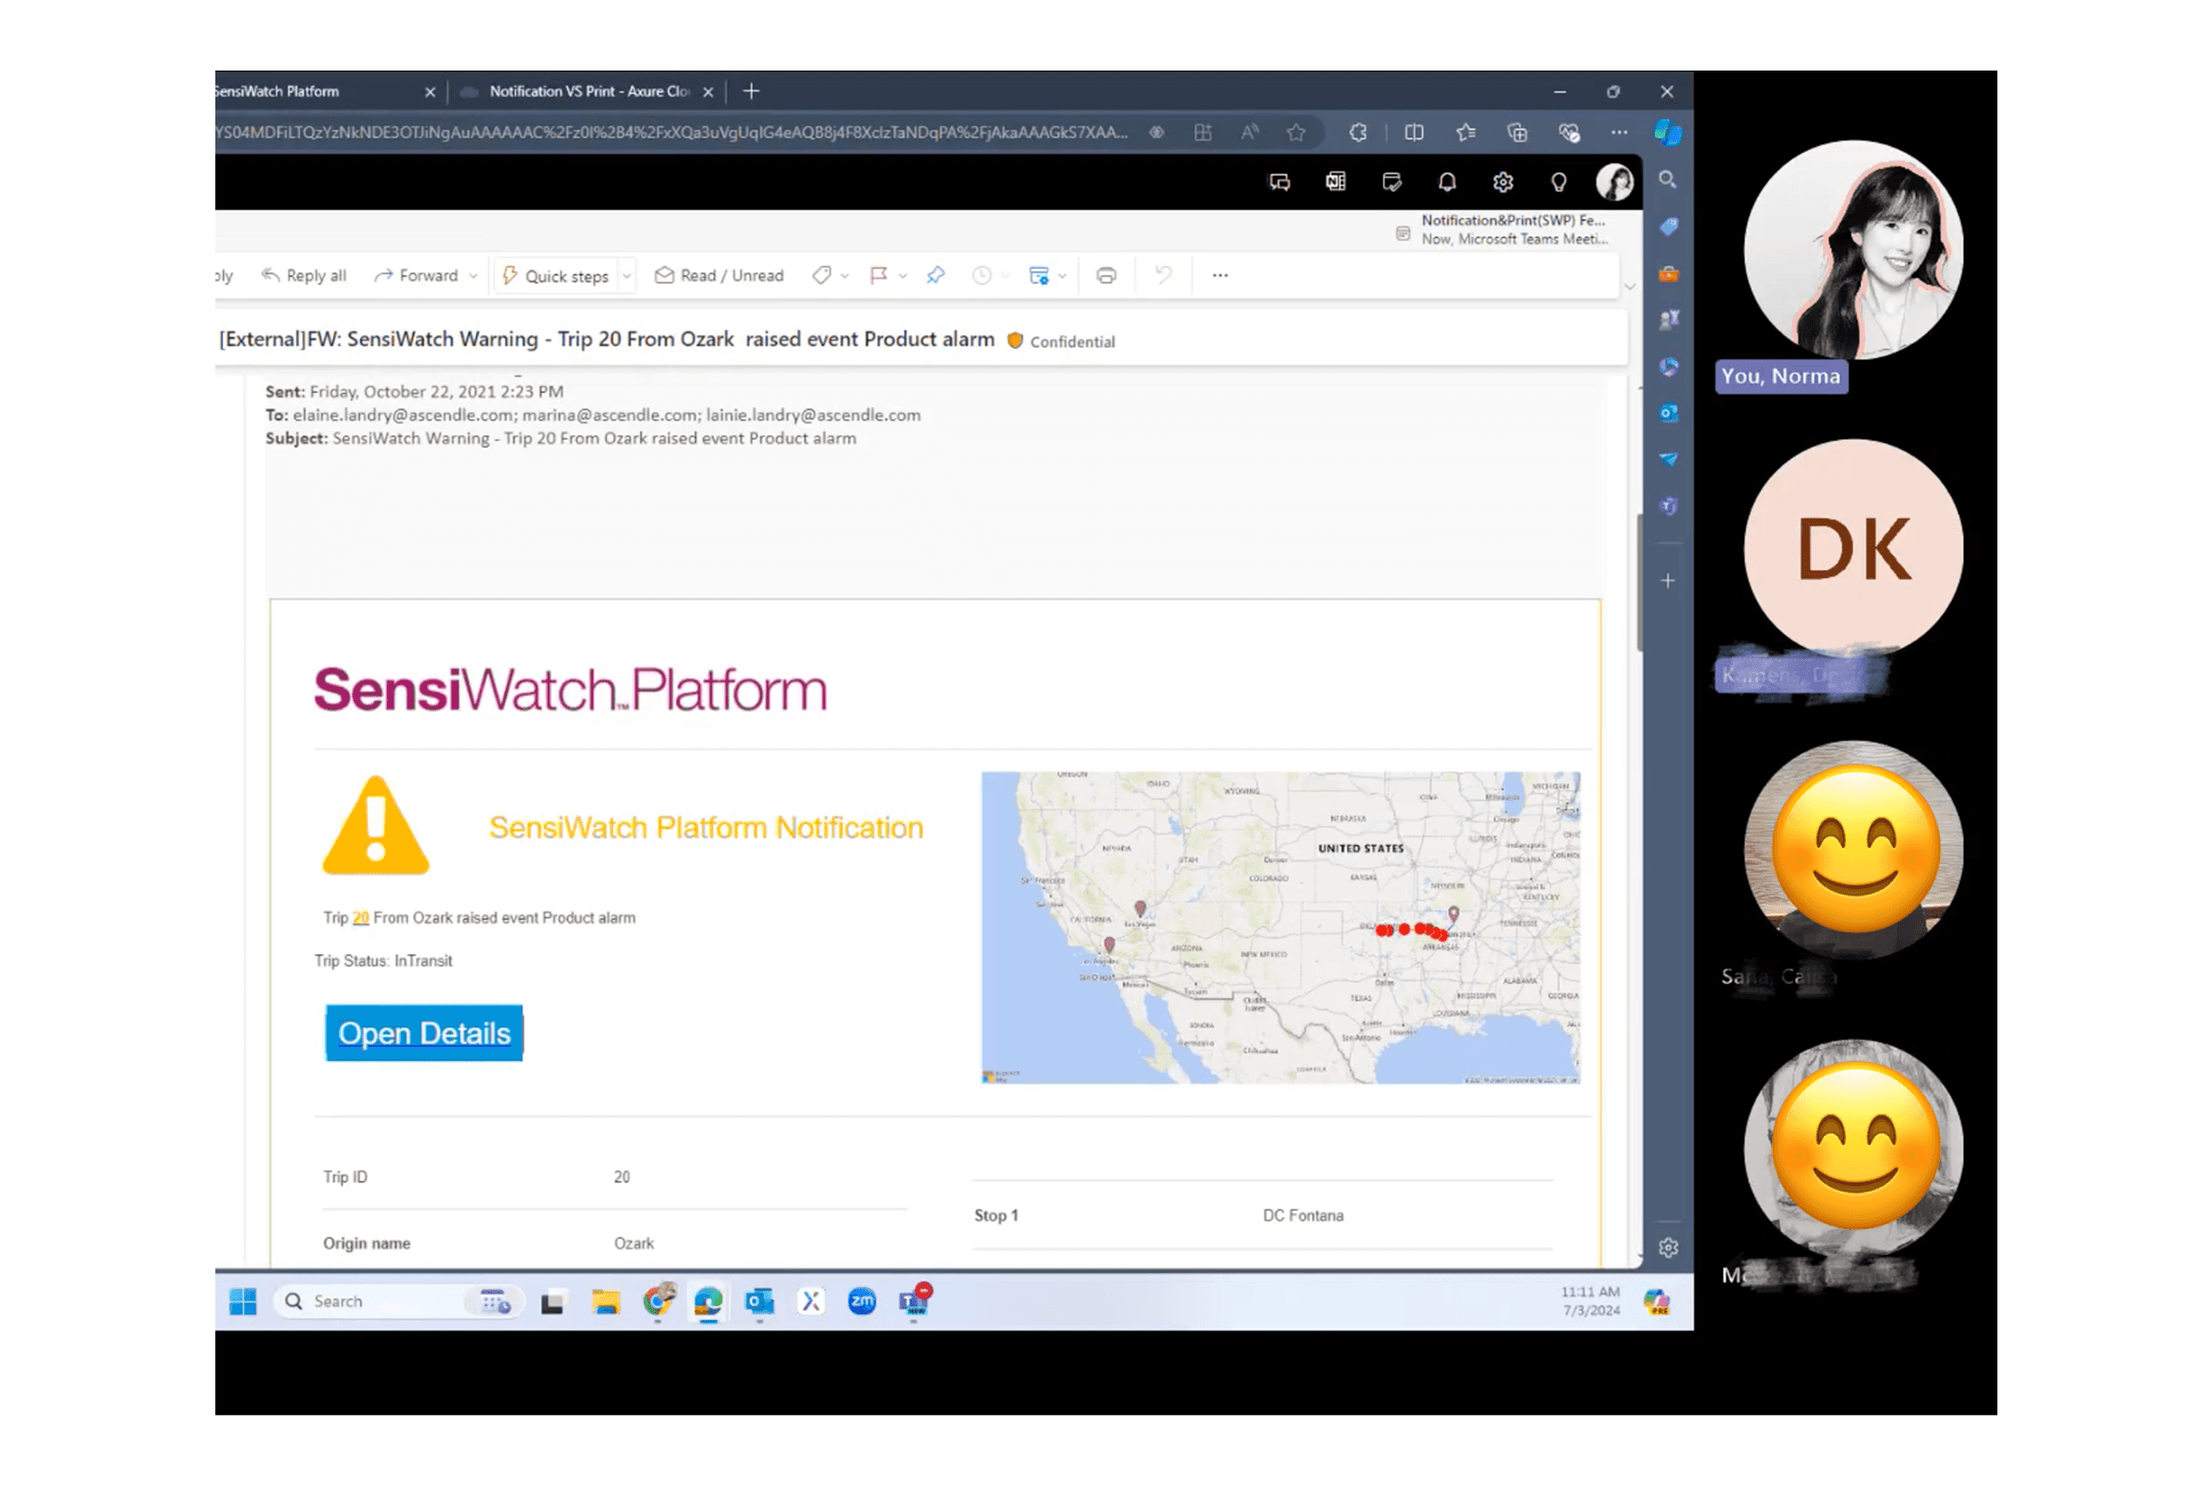2209x1485 pixels.
Task: Add a new app to the Edge sidebar
Action: click(1668, 581)
